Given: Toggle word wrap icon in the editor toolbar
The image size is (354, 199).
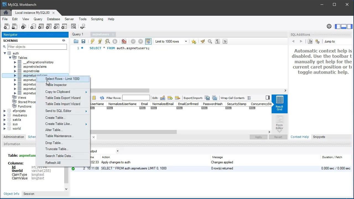Looking at the screenshot, I should pyautogui.click(x=225, y=41).
